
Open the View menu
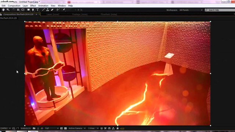click(53, 6)
